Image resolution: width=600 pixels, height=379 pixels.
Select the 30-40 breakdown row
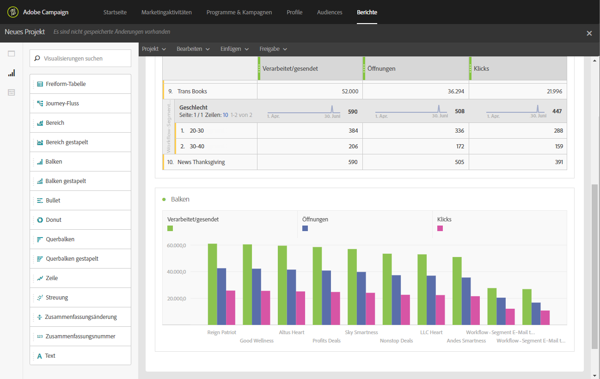point(371,147)
